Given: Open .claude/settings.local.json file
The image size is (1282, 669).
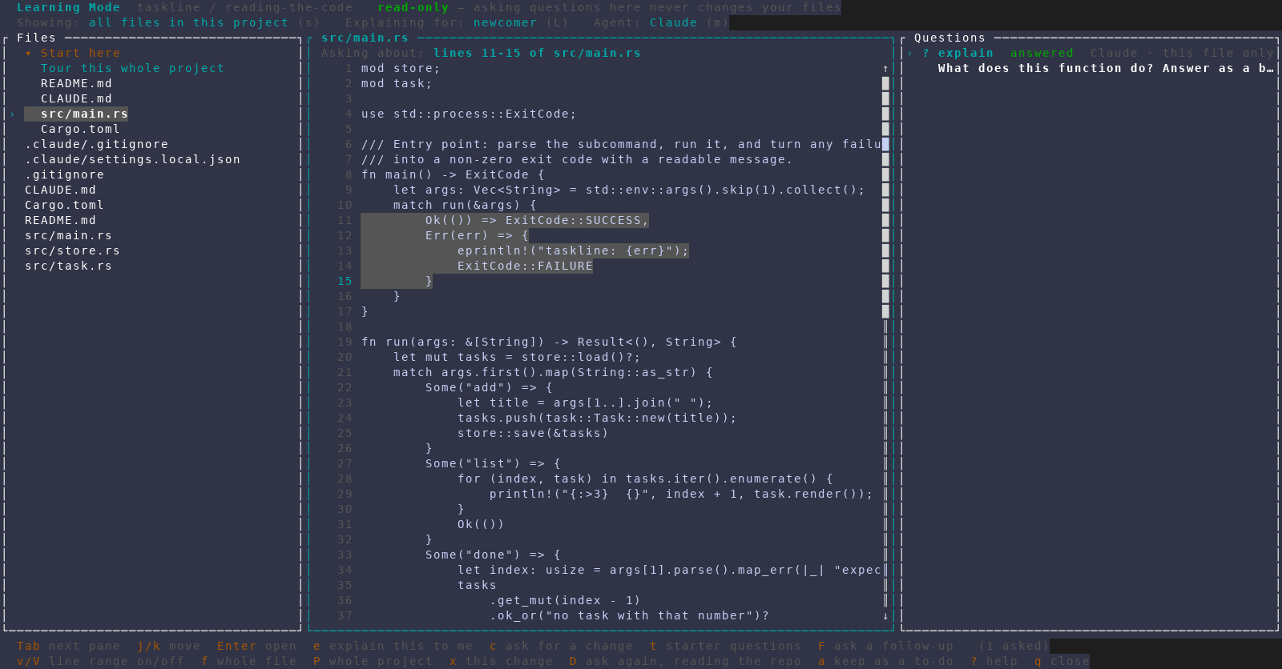Looking at the screenshot, I should (132, 160).
